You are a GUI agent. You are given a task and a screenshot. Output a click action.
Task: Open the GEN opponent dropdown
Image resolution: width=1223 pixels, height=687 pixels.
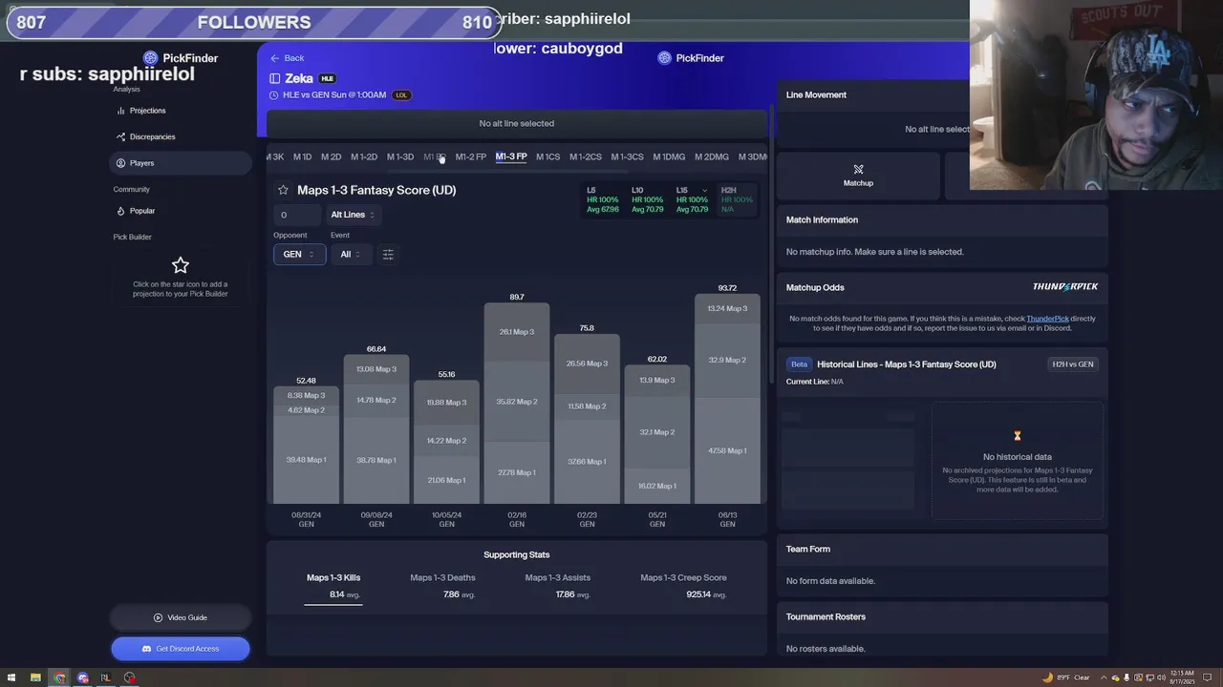[299, 254]
